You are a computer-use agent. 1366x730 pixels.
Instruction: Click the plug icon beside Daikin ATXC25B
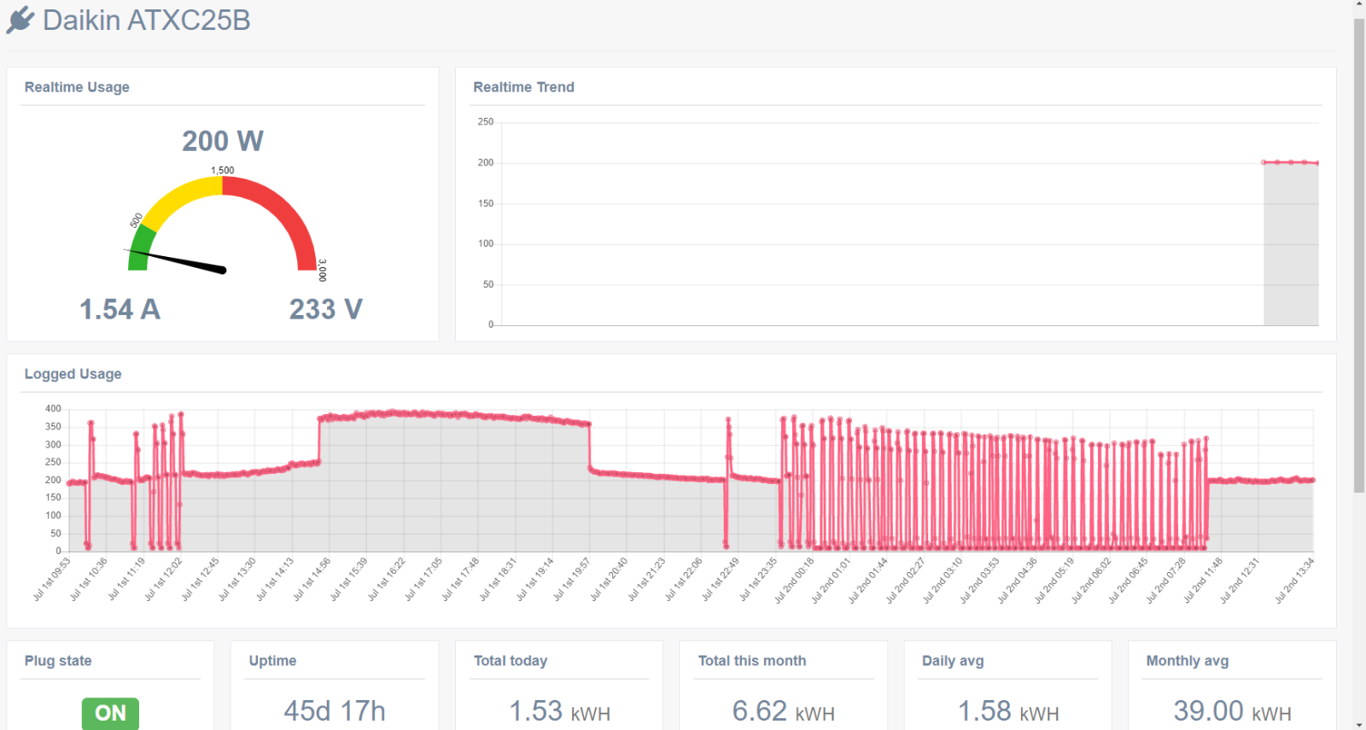(x=20, y=20)
